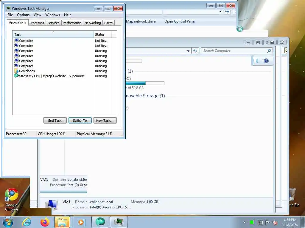The height and width of the screenshot is (228, 305).
Task: Click the Downloads folder icon in task list
Action: (16, 71)
